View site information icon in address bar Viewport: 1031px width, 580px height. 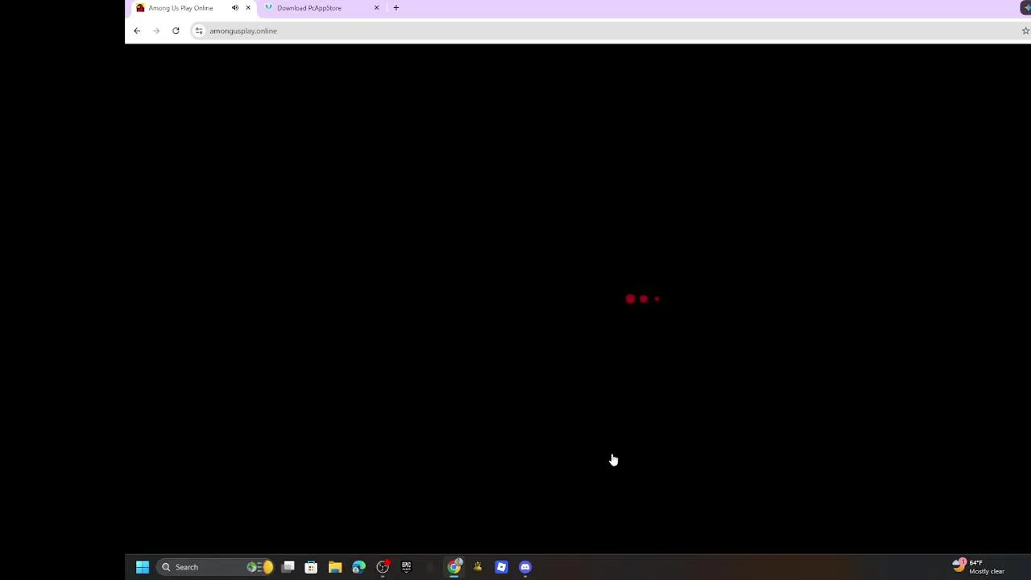coord(199,31)
